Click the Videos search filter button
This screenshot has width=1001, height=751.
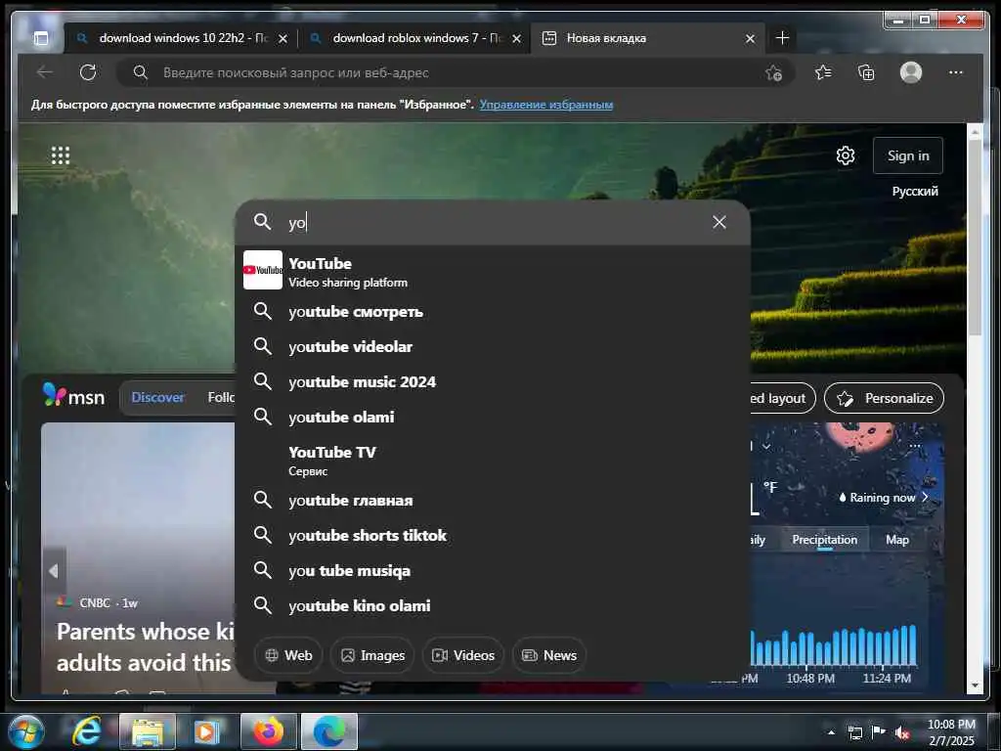(x=463, y=655)
